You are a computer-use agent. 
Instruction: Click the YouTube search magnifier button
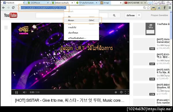click(x=114, y=16)
